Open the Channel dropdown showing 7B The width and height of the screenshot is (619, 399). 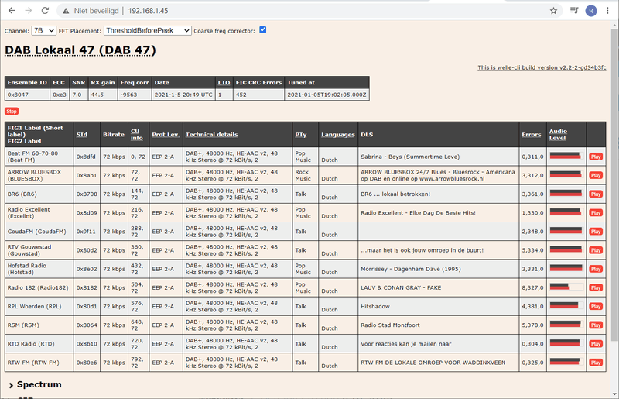pyautogui.click(x=44, y=30)
